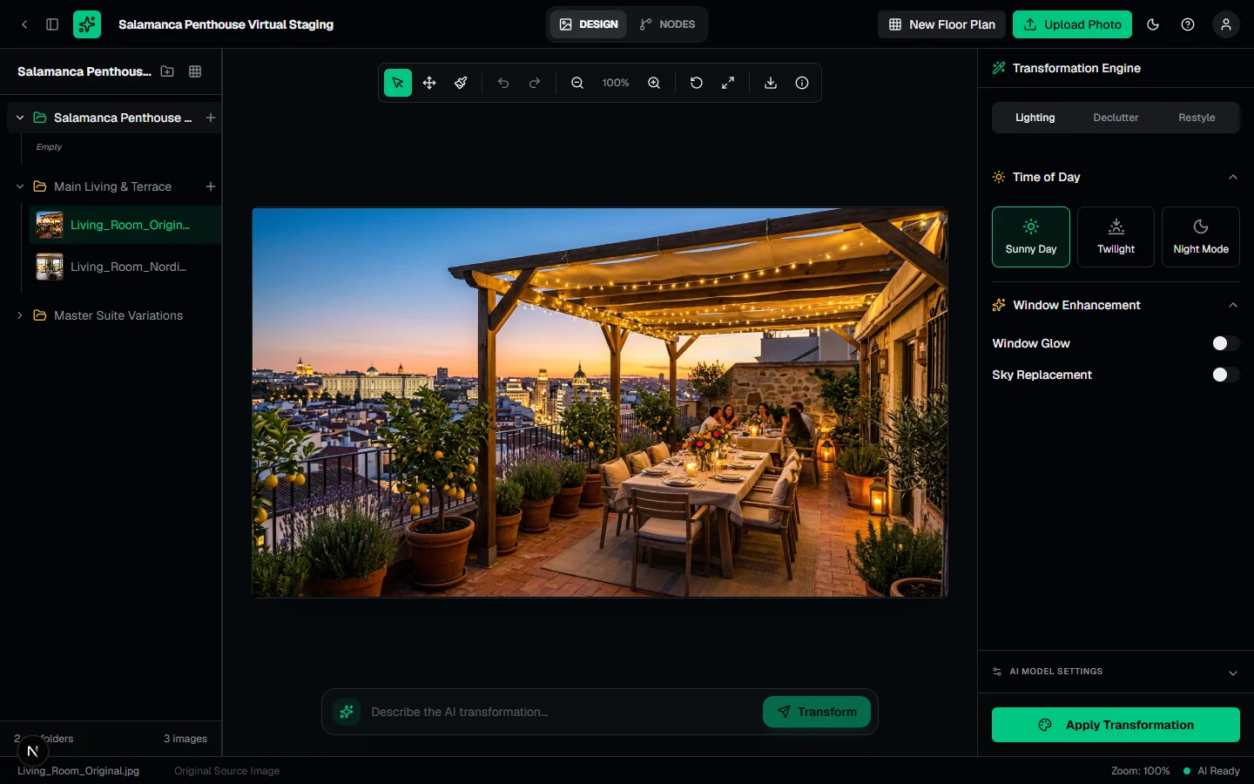
Task: Choose the paint brush tool
Action: pos(461,83)
